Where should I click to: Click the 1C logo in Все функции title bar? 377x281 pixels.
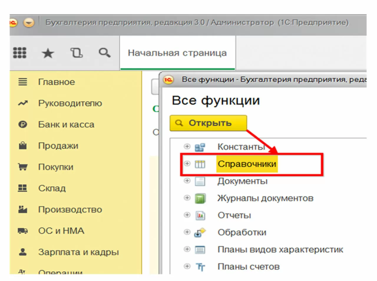pos(169,80)
